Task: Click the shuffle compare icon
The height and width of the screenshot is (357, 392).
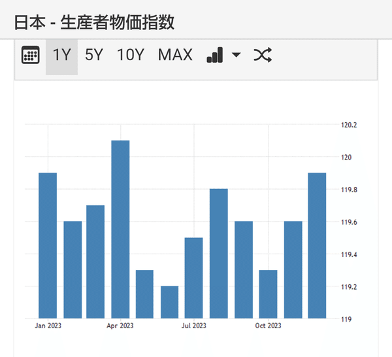Action: pos(263,55)
